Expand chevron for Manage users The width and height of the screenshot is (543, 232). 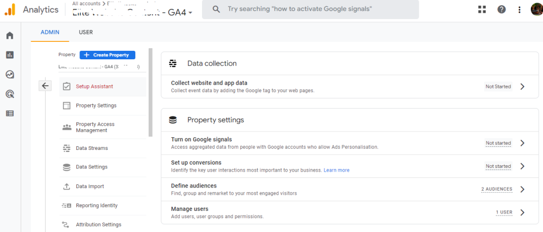click(522, 212)
